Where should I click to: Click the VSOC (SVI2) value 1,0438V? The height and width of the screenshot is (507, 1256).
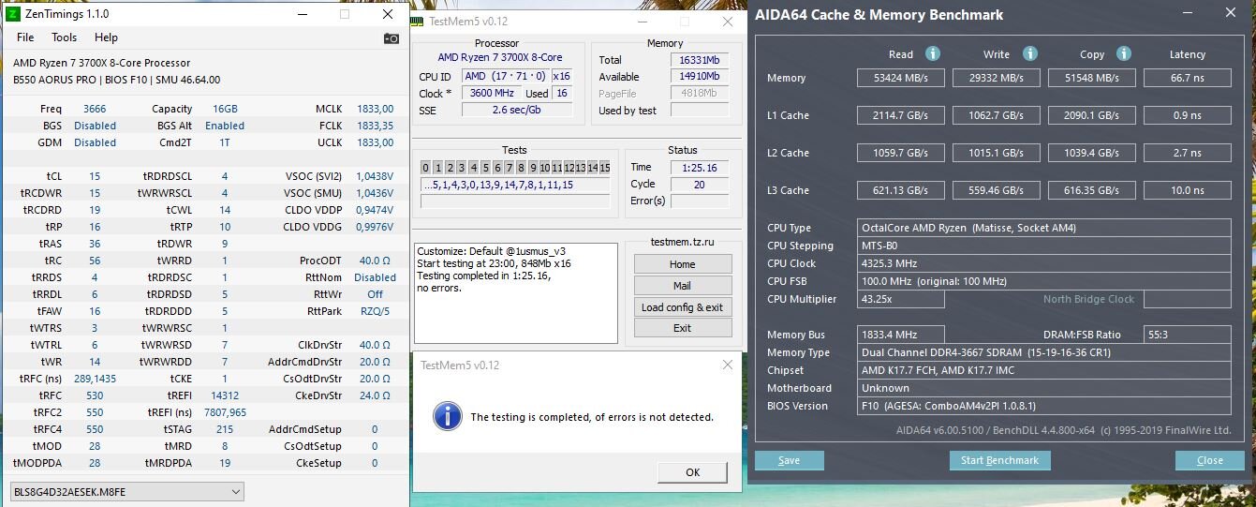point(375,176)
